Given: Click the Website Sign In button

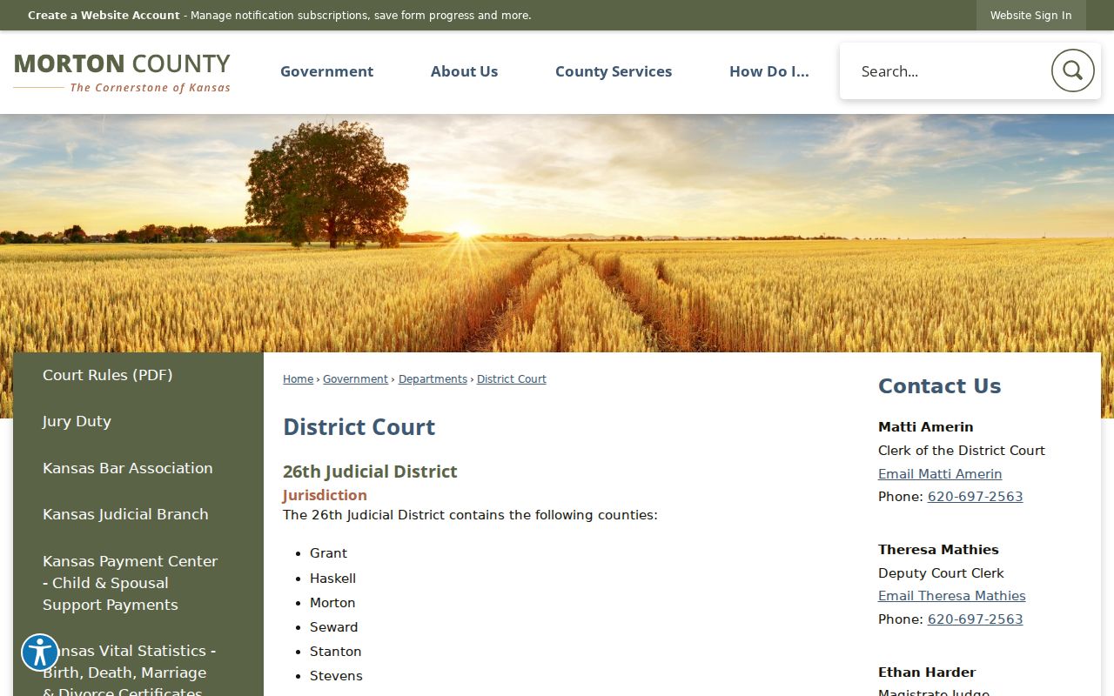Looking at the screenshot, I should (1030, 16).
